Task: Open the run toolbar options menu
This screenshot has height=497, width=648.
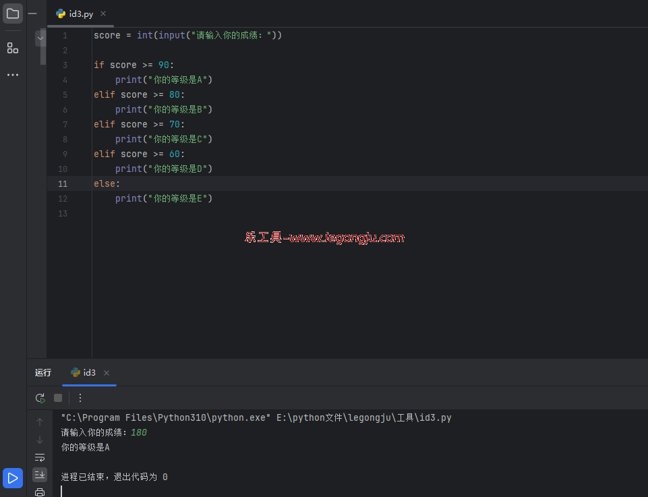Action: [x=80, y=398]
